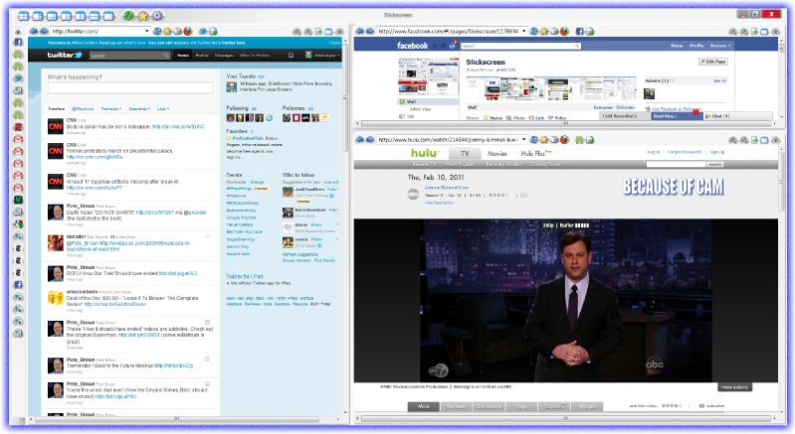795x434 pixels.
Task: Select the four-pane grid layout icon
Action: tap(23, 16)
